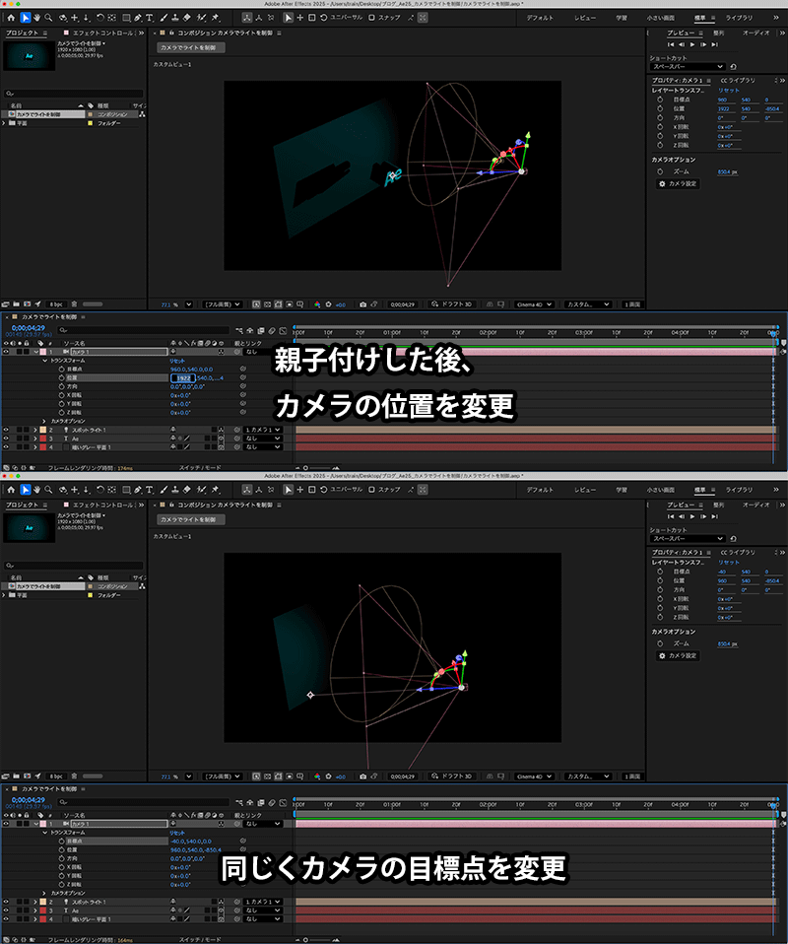Screen dimensions: 788x944
Task: Hide スポットライト 1 layer in the upper timeline
Action: tap(6, 430)
